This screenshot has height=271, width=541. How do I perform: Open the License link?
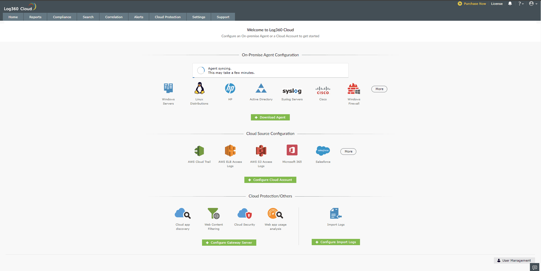(x=497, y=4)
